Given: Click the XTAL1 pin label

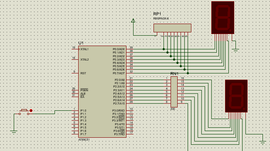Looking at the screenshot, I should (84, 49).
